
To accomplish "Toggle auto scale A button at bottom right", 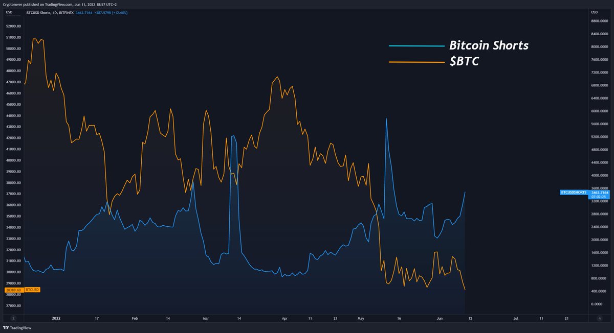I will (x=600, y=318).
